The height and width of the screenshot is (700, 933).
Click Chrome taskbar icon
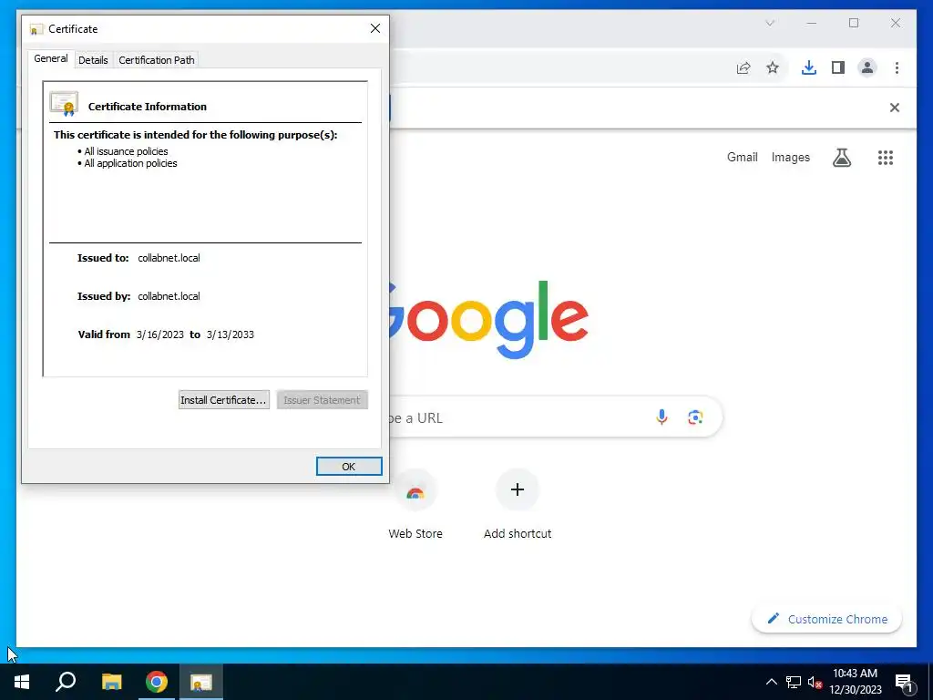157,682
